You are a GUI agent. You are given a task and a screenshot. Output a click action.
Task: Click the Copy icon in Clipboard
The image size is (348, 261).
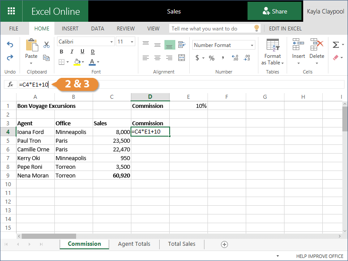pyautogui.click(x=47, y=57)
